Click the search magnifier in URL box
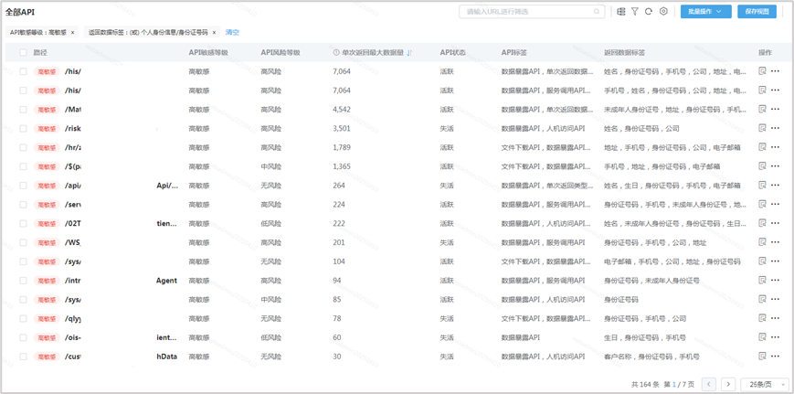Image resolution: width=794 pixels, height=394 pixels. click(x=597, y=12)
